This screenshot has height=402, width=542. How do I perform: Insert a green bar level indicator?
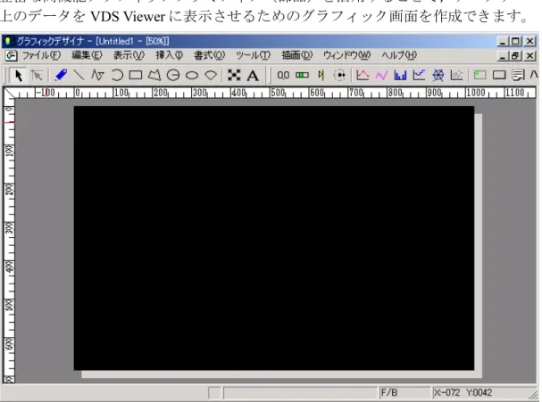pos(302,75)
